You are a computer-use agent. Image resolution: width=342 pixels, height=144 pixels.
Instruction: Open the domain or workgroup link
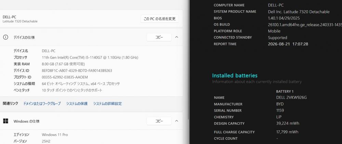42,103
